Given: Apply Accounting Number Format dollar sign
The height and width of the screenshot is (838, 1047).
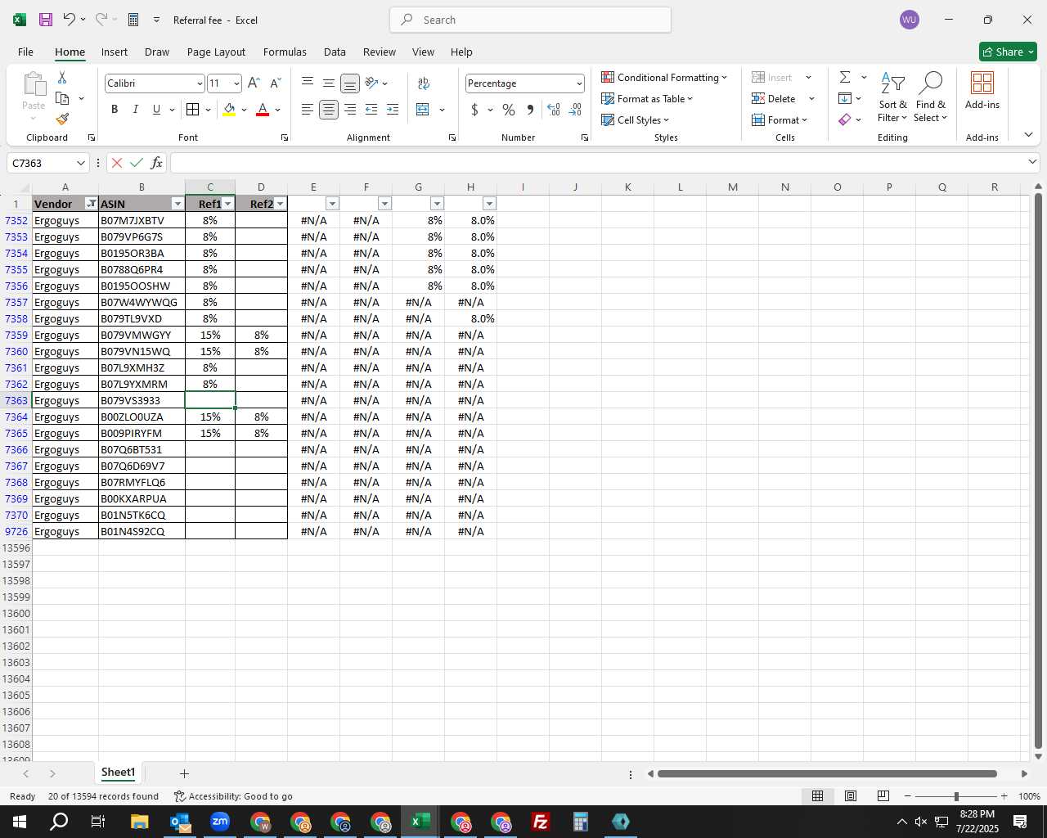Looking at the screenshot, I should (x=474, y=110).
